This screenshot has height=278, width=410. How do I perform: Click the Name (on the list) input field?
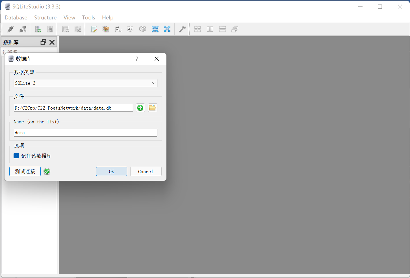[x=85, y=133]
